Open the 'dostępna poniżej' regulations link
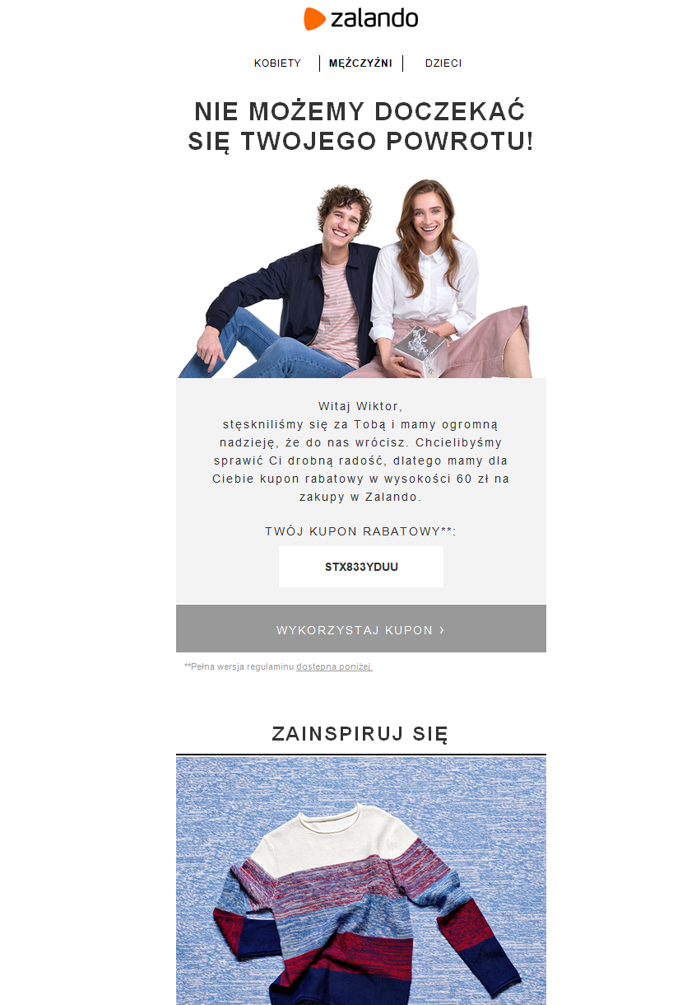 tap(334, 666)
